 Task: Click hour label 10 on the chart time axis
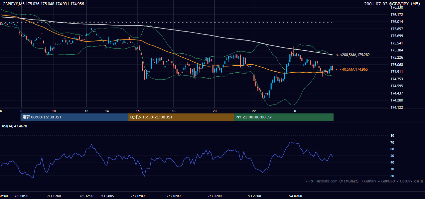click(54, 111)
